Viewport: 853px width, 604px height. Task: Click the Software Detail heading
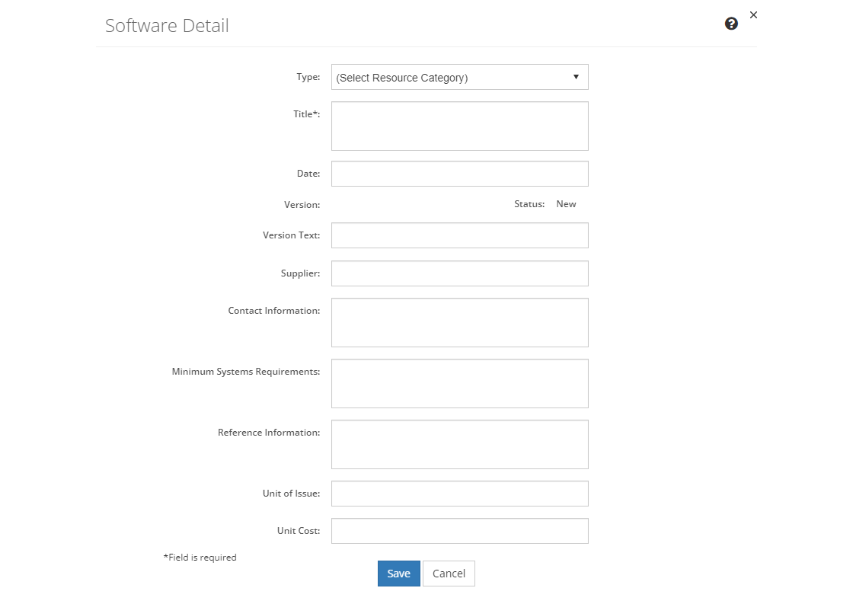point(167,26)
